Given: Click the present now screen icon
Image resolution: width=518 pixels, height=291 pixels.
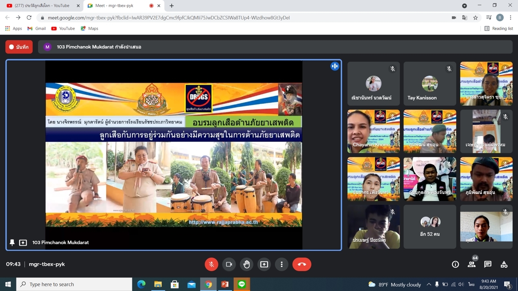Looking at the screenshot, I should pyautogui.click(x=264, y=264).
